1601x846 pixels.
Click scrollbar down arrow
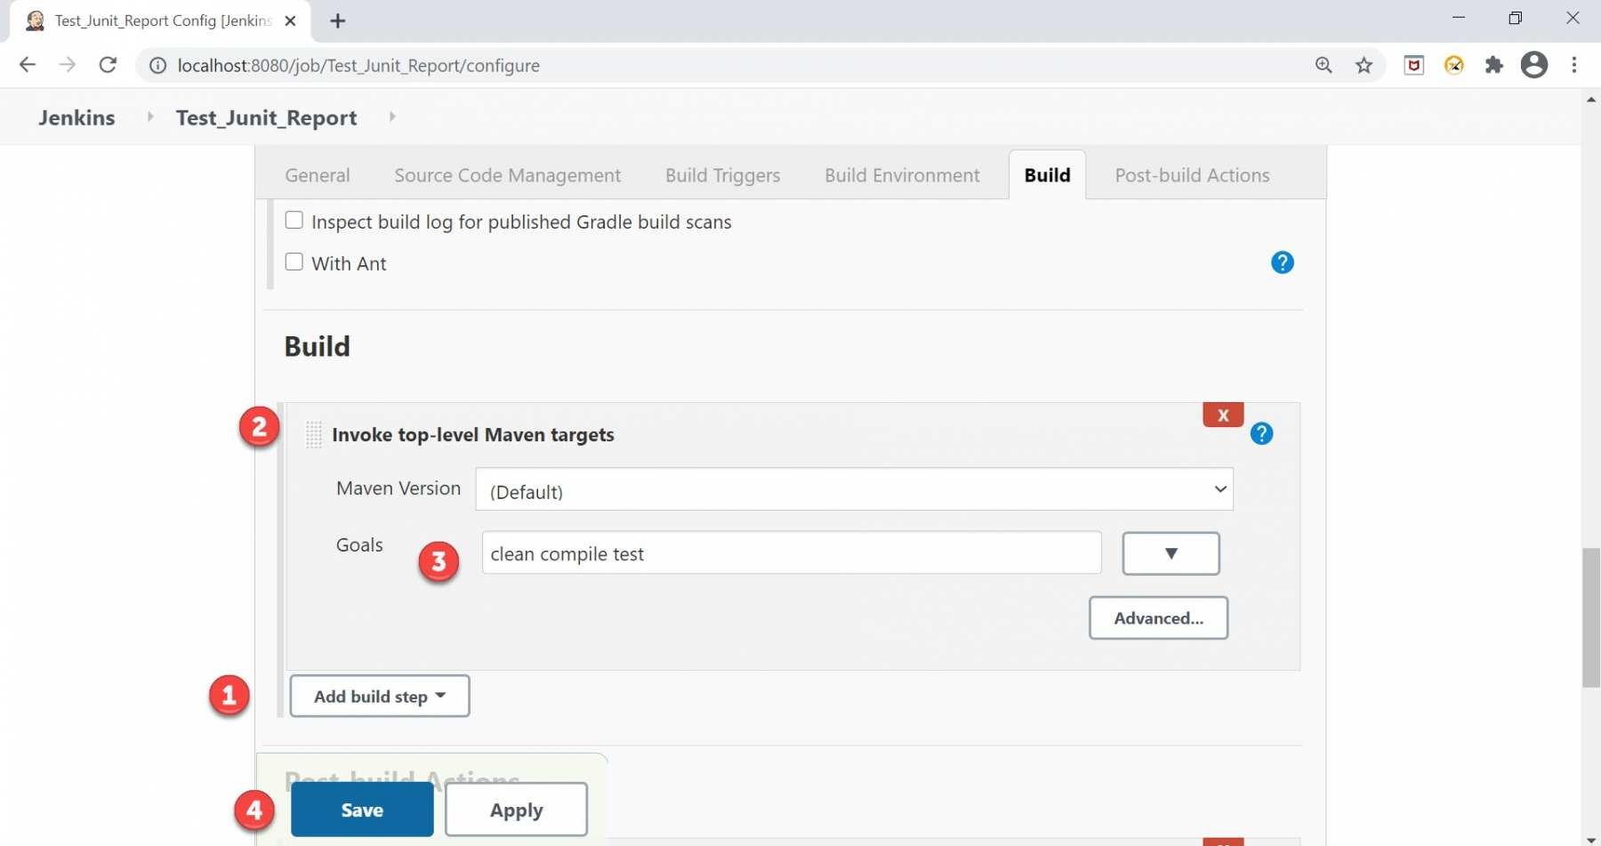point(1590,838)
